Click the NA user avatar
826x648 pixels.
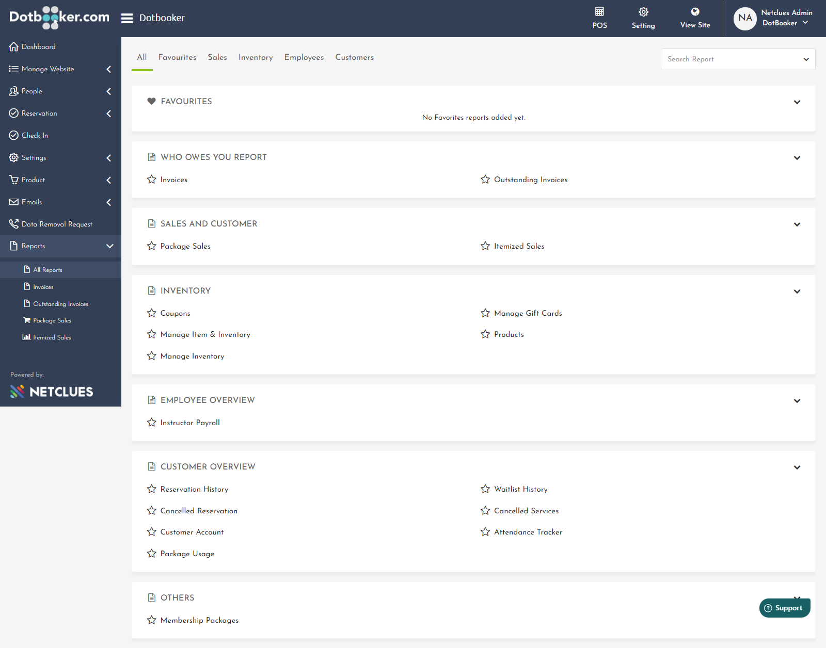pyautogui.click(x=745, y=19)
